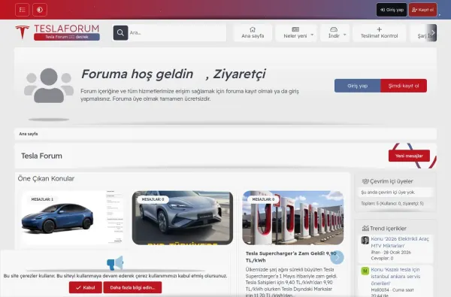Click 'Şu anda çevrim içi üye yok' text
Viewport: 451px width, 297px height.
pyautogui.click(x=388, y=192)
